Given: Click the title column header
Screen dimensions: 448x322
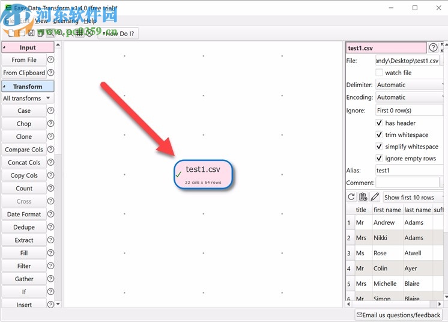Looking at the screenshot, I should tap(361, 210).
